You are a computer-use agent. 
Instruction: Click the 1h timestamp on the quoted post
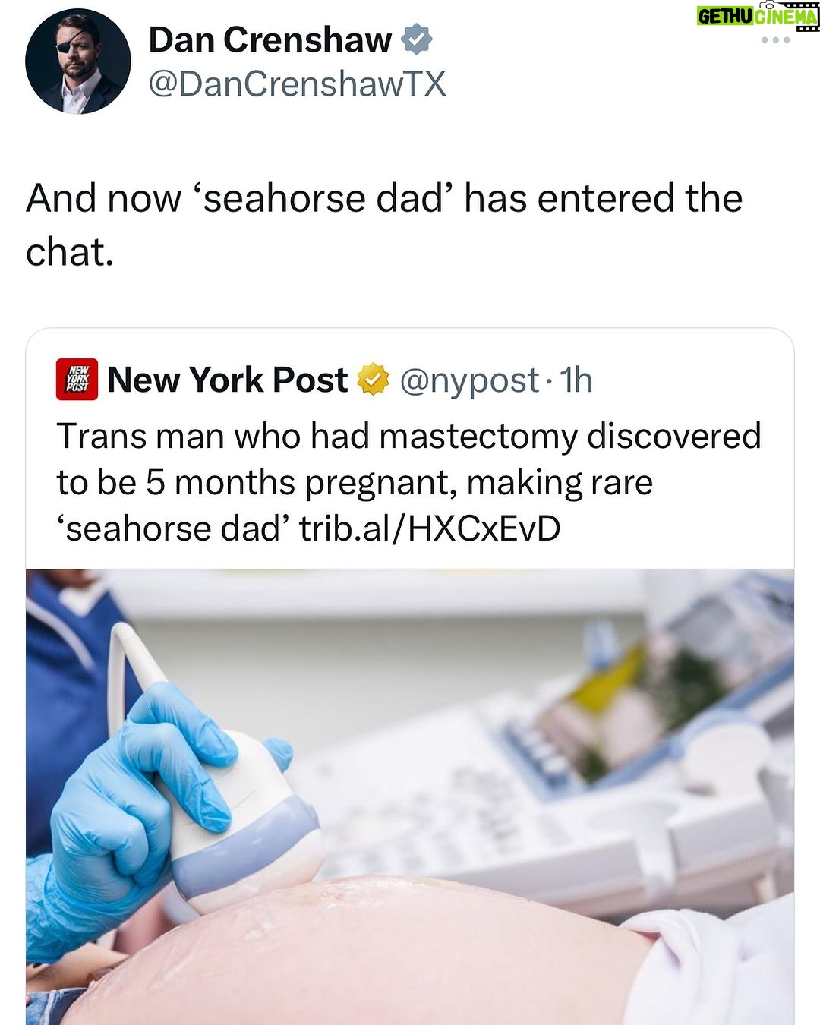tap(576, 380)
